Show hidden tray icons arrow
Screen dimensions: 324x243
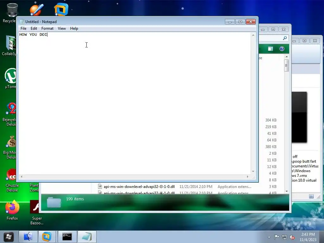point(269,237)
